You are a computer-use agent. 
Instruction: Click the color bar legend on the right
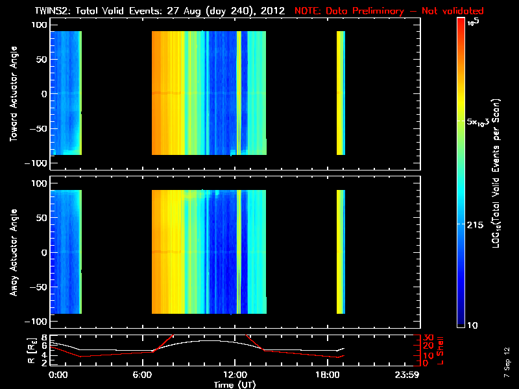tap(461, 172)
